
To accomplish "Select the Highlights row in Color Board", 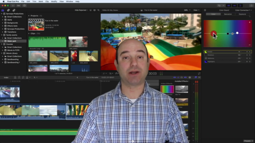I will click(x=228, y=62).
